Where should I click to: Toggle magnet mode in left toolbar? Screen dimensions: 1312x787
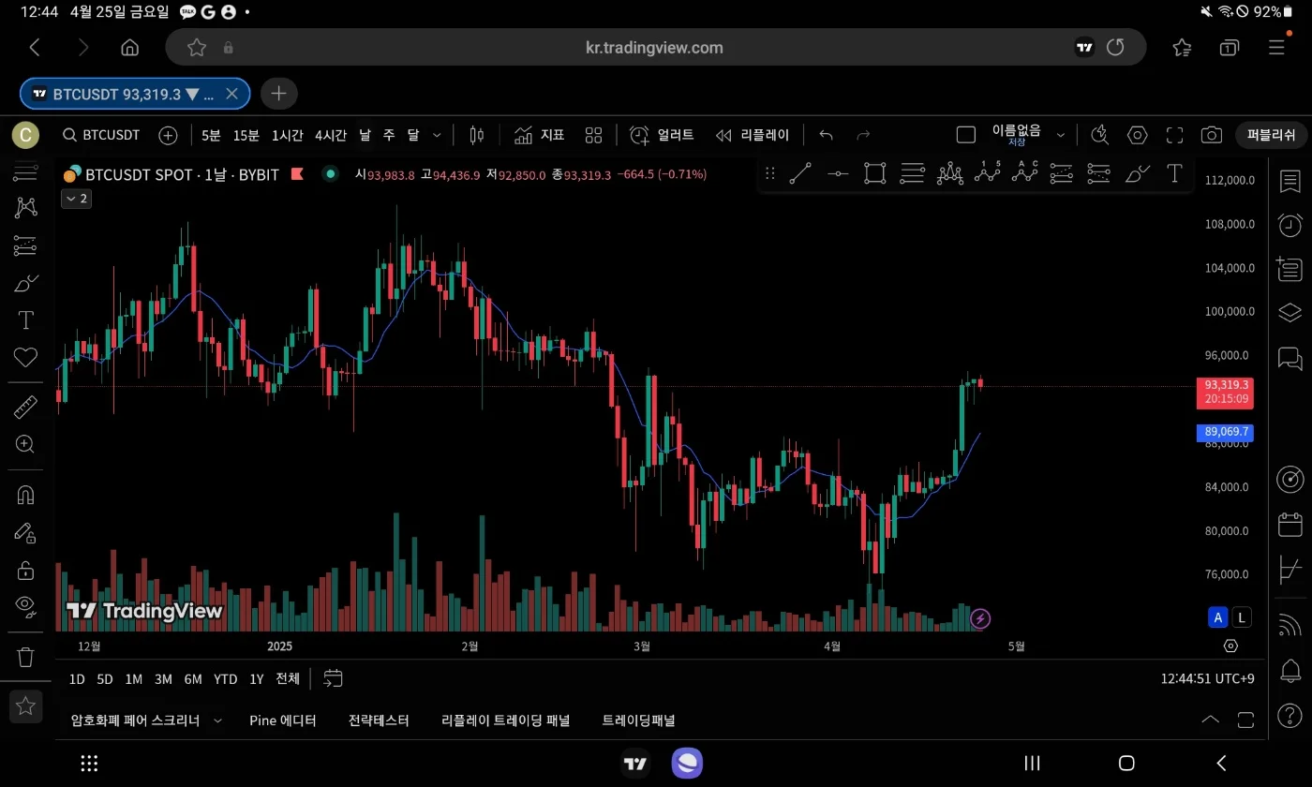pos(25,495)
